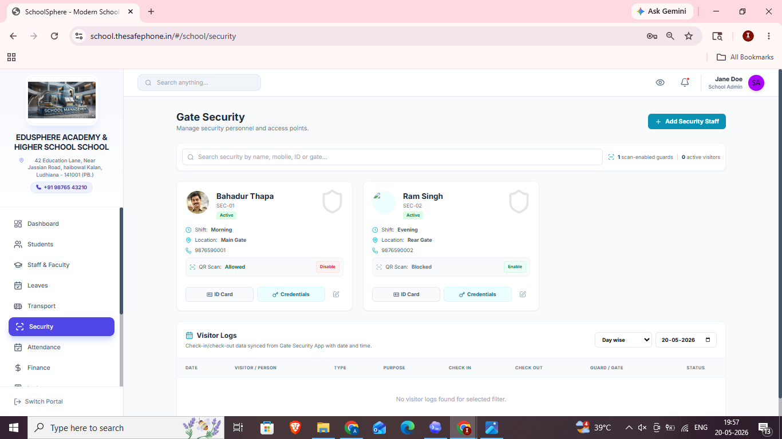Click the scan-enabled guards scan icon
Viewport: 782px width, 439px height.
coord(611,157)
